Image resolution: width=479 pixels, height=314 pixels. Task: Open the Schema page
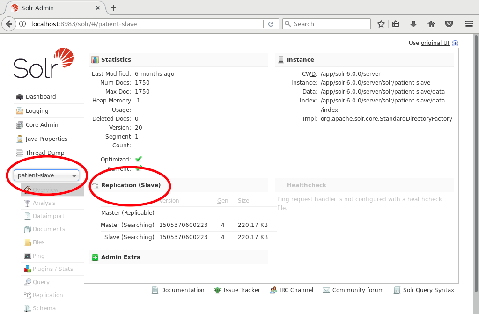click(x=44, y=308)
